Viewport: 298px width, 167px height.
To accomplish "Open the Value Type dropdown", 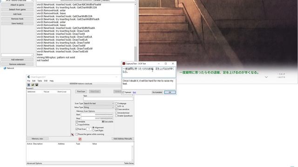I will pyautogui.click(x=99, y=107).
